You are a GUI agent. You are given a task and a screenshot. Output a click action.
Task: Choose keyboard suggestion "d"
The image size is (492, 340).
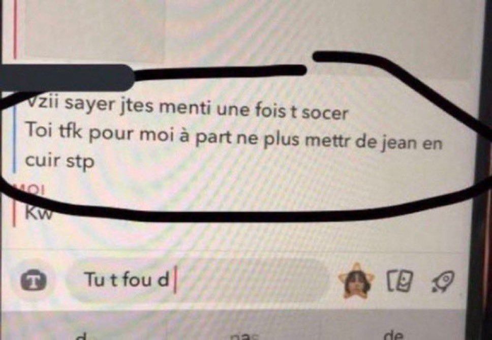[82, 336]
